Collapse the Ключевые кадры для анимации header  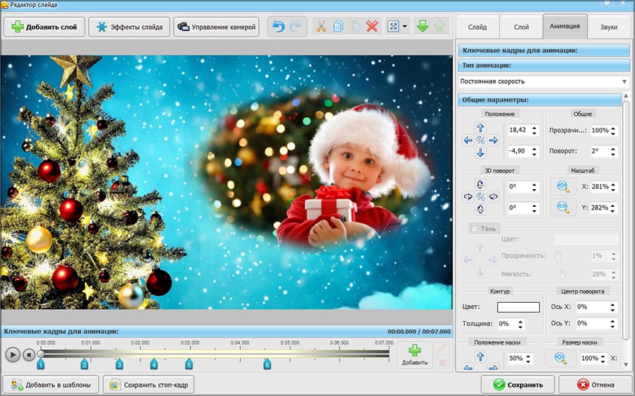click(544, 51)
